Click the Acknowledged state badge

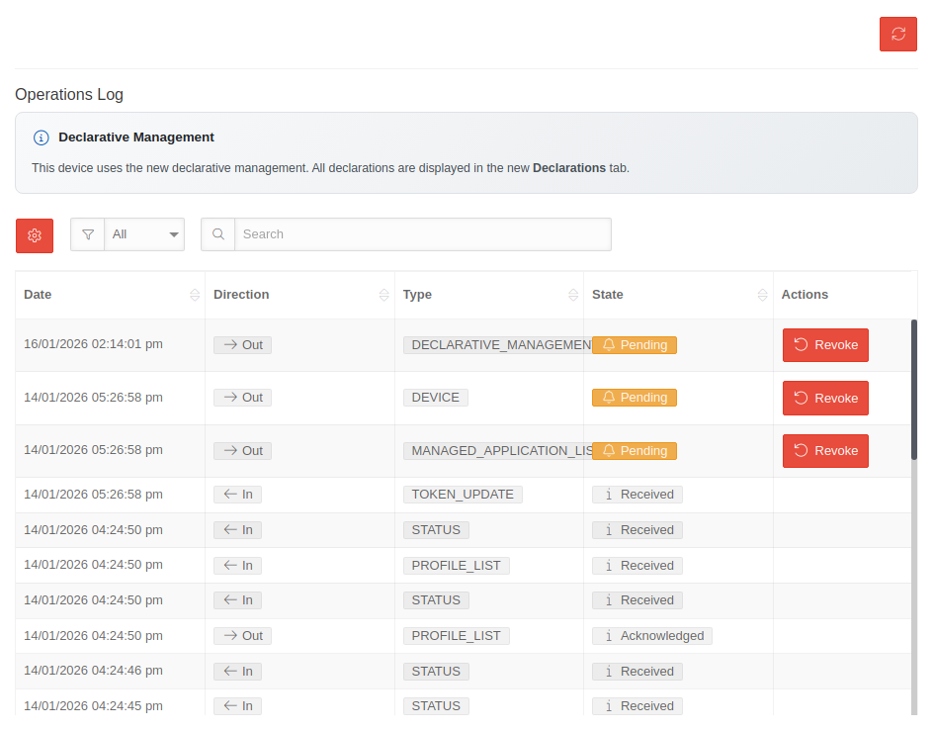(x=652, y=636)
